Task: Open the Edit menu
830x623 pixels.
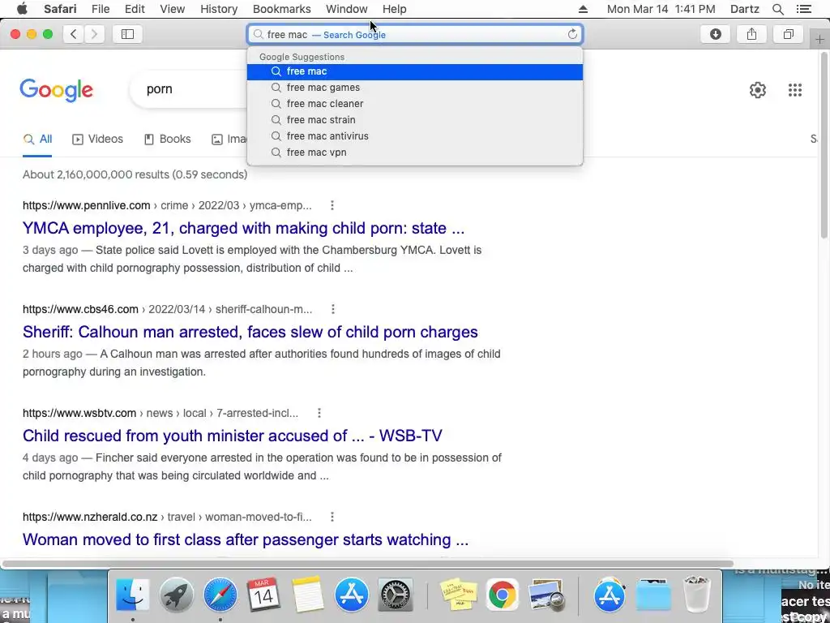Action: [x=135, y=9]
